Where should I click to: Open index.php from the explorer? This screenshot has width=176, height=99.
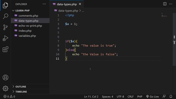tap(25, 31)
